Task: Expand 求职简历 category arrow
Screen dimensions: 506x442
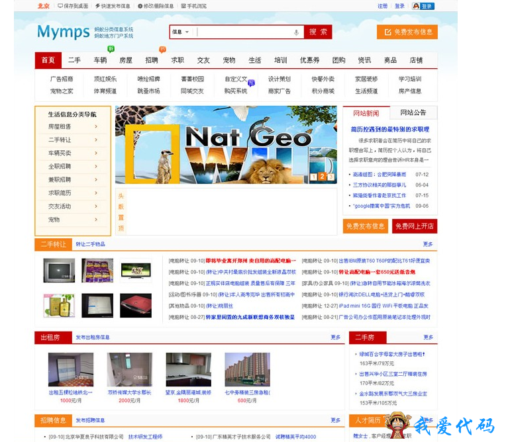Action: [x=96, y=193]
